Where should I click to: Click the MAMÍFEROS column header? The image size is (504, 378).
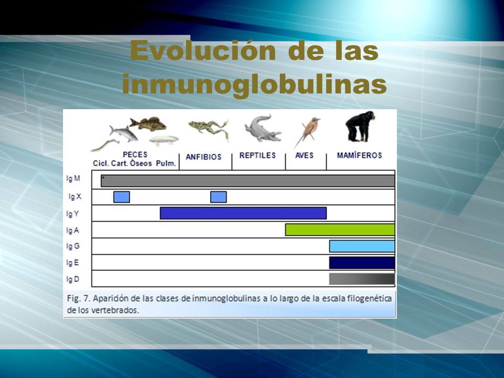pos(359,155)
